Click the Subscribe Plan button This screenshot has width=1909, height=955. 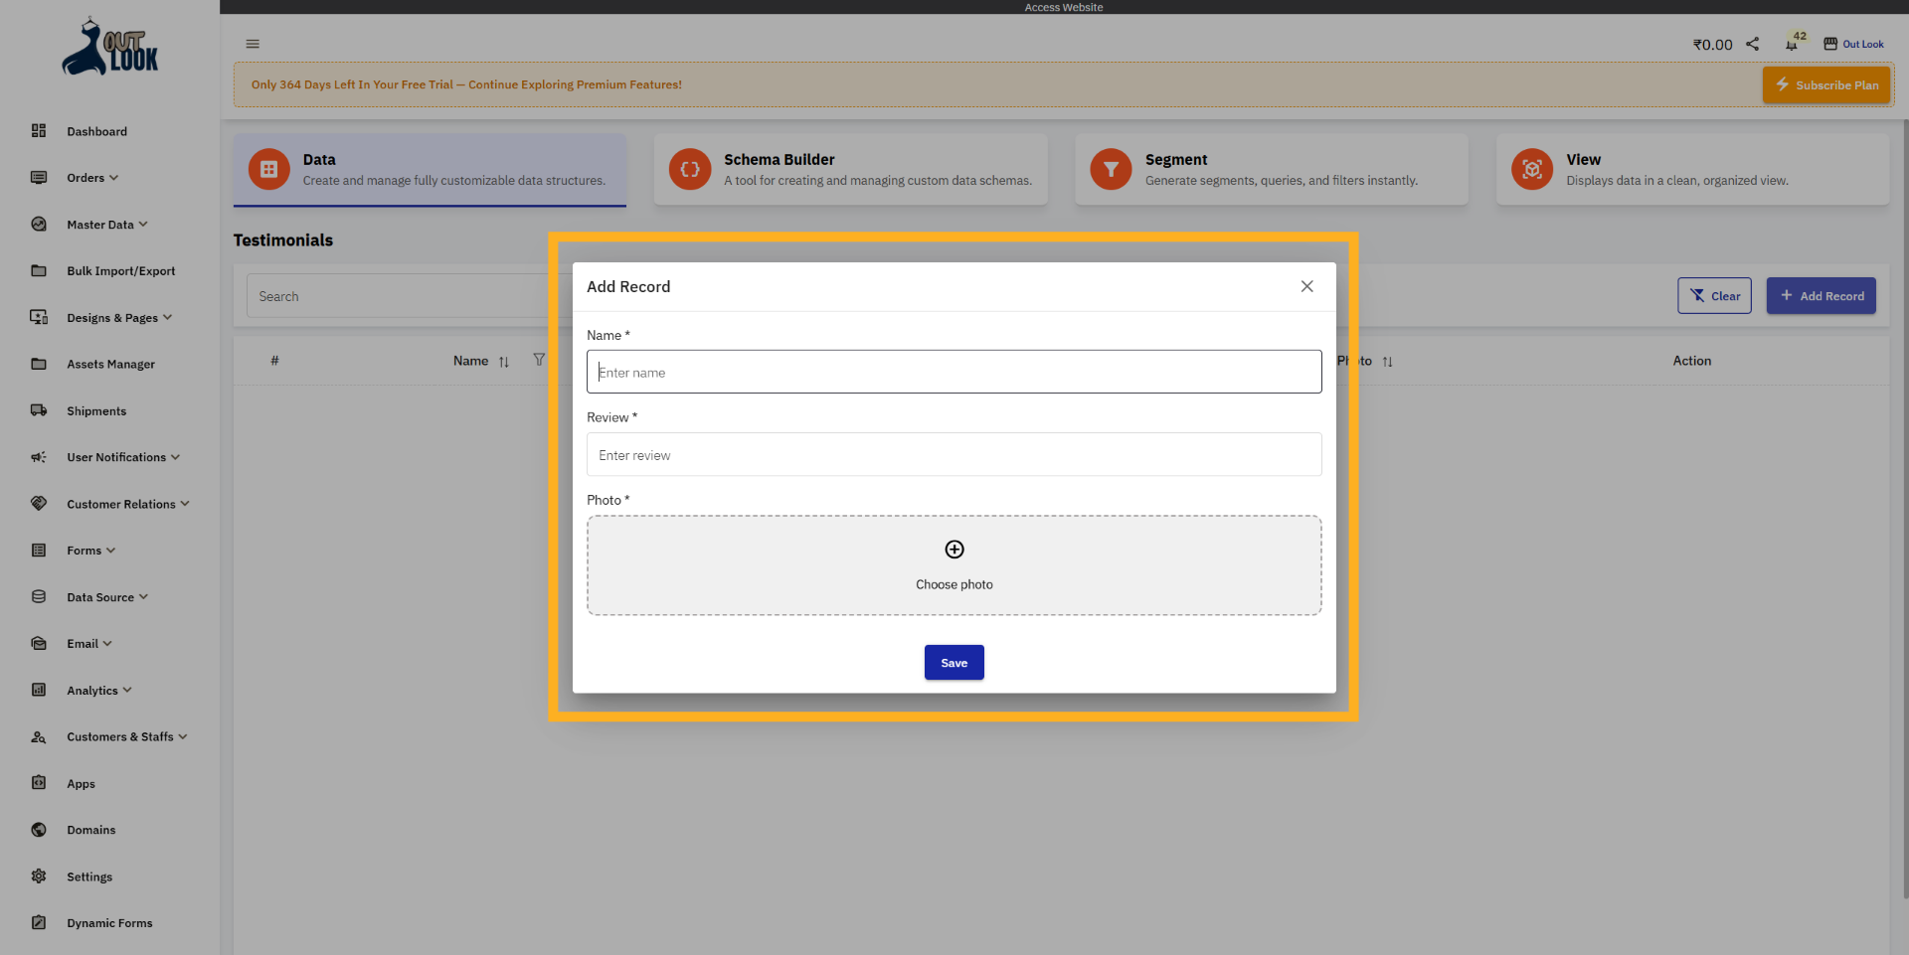pyautogui.click(x=1826, y=84)
